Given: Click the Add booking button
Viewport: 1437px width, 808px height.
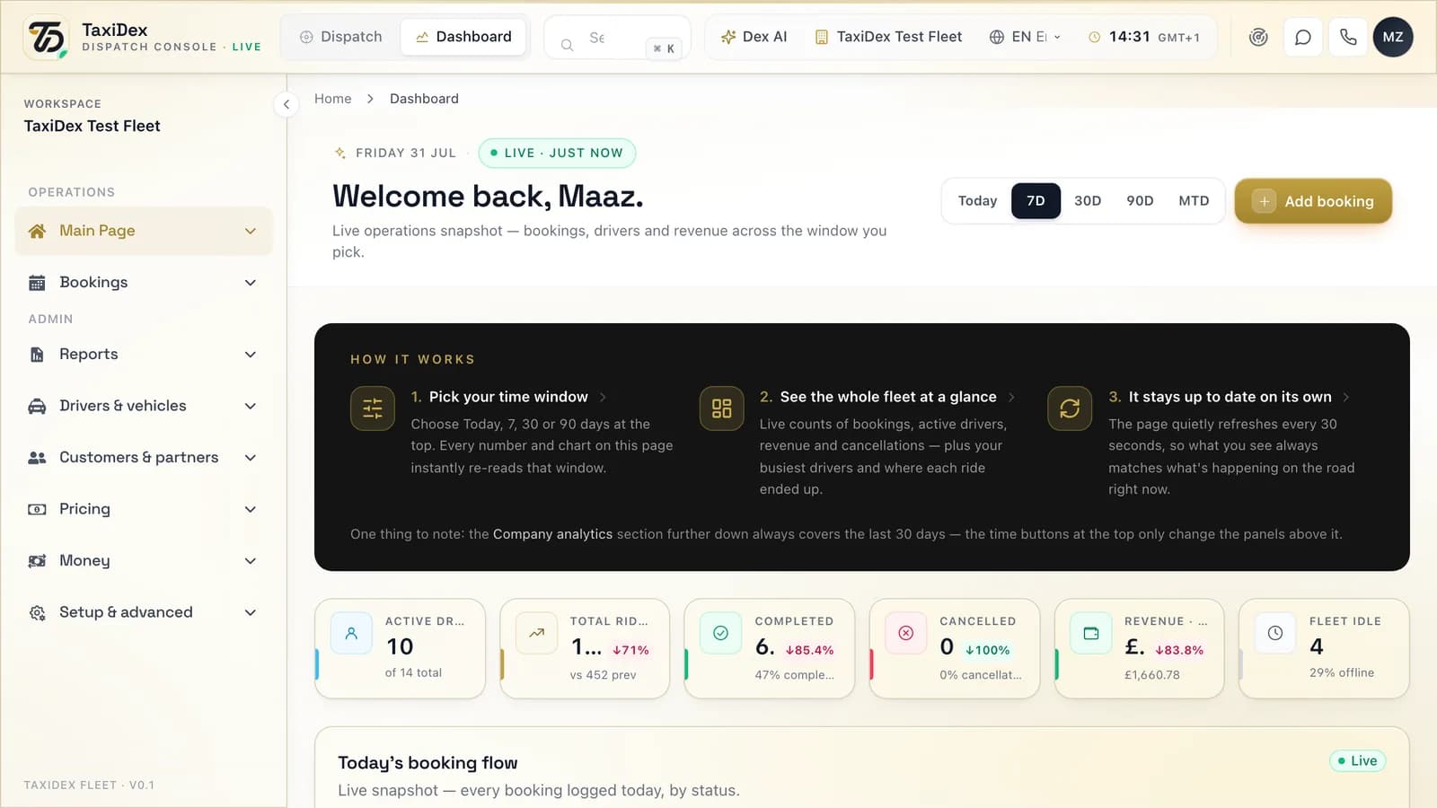Looking at the screenshot, I should pos(1313,201).
